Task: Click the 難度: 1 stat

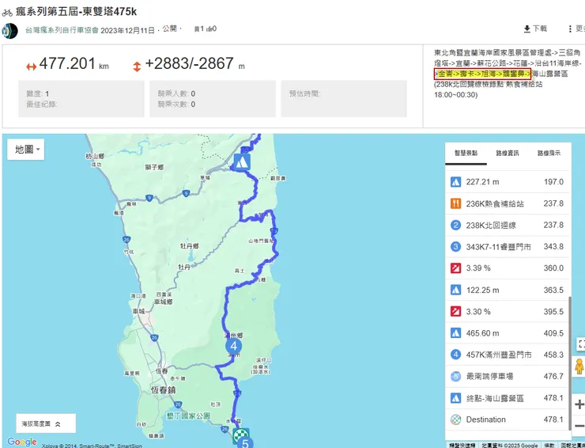Action: [38, 93]
